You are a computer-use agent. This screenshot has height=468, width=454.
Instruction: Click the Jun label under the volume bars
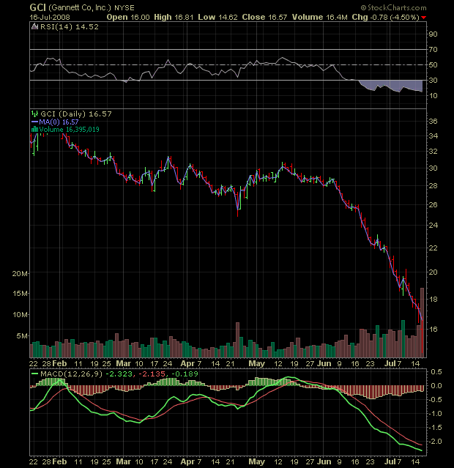point(324,363)
